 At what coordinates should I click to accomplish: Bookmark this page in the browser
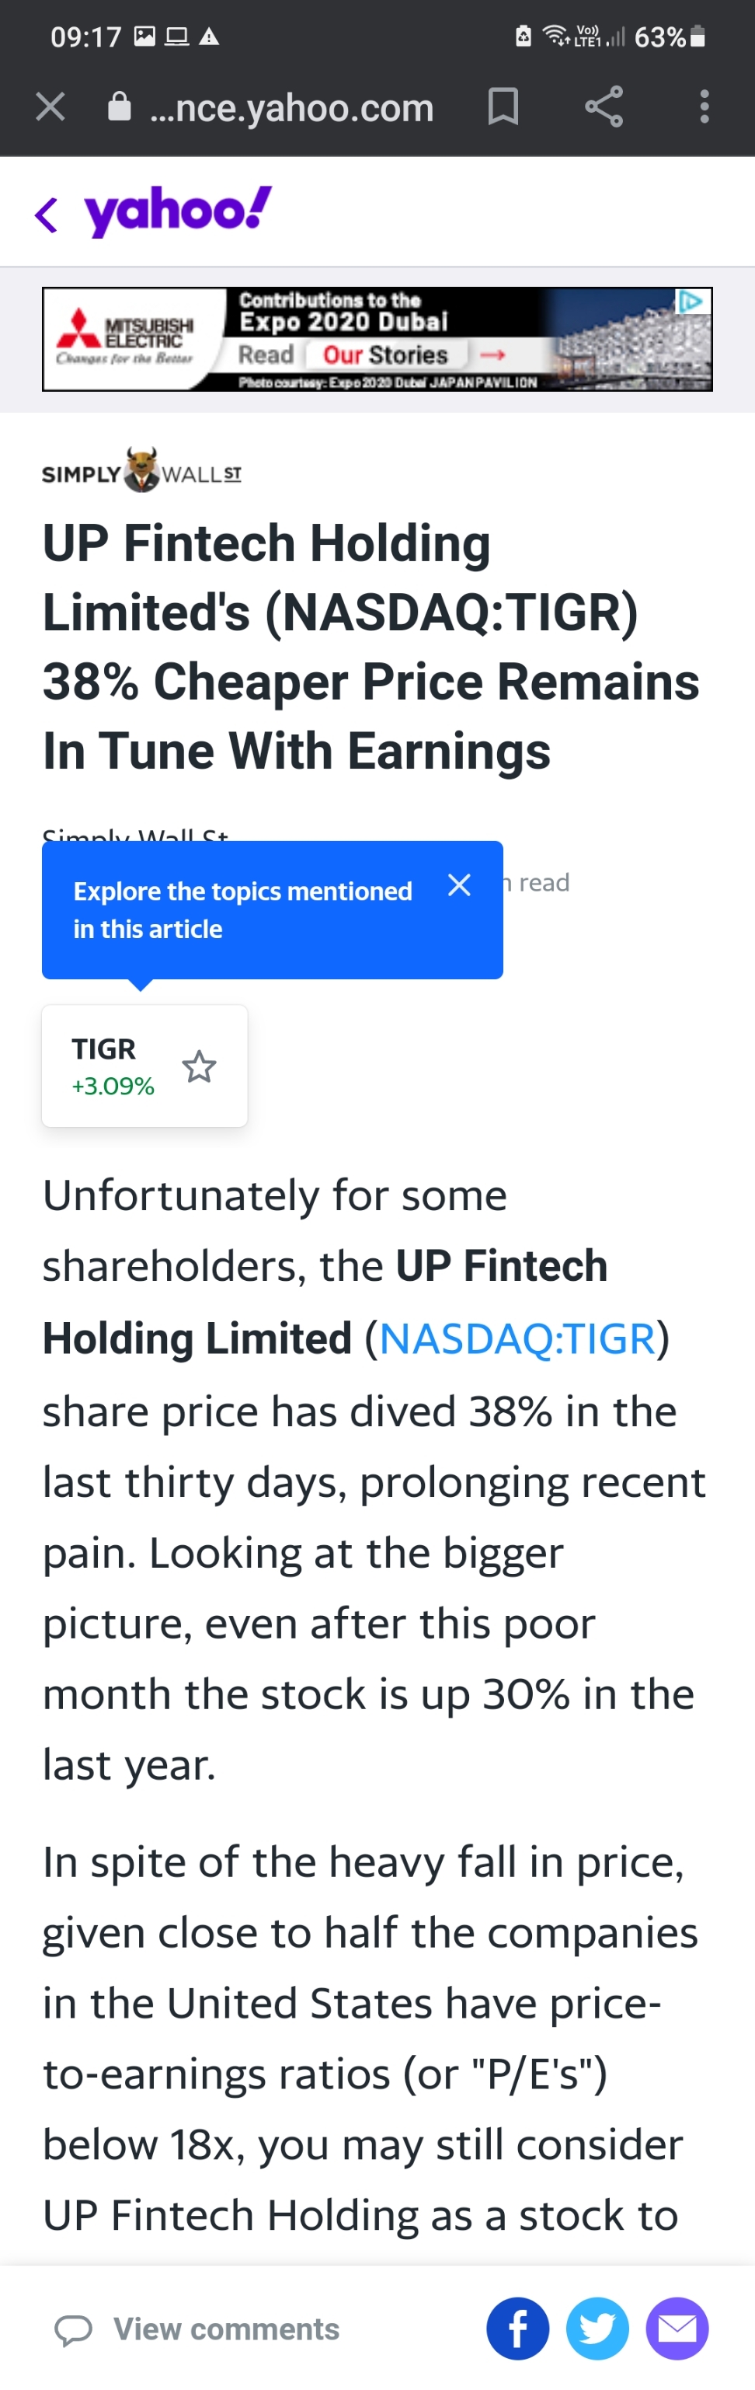(503, 106)
